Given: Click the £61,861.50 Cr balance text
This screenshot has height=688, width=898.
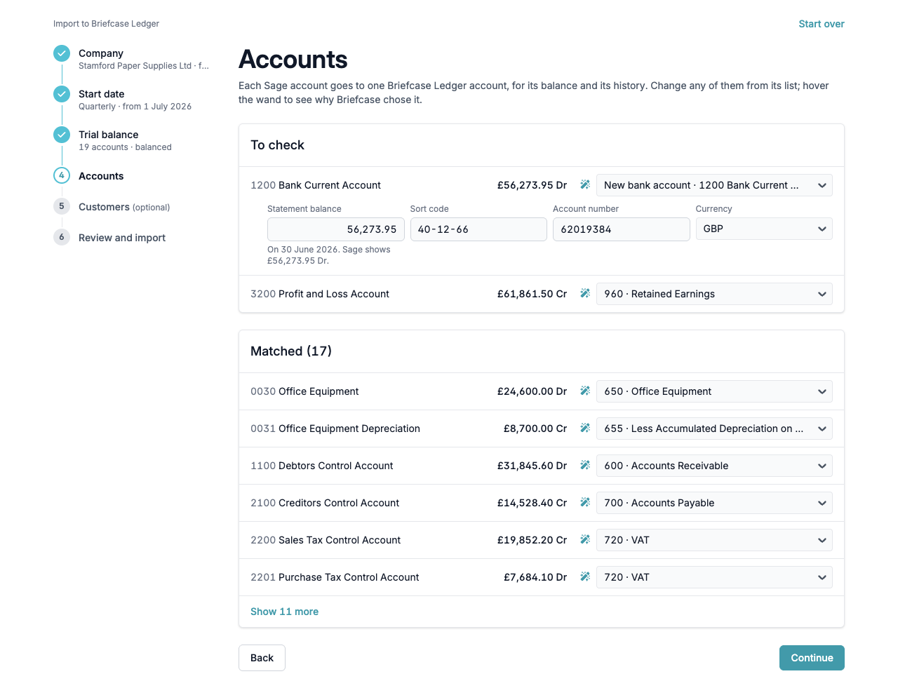Looking at the screenshot, I should tap(532, 294).
